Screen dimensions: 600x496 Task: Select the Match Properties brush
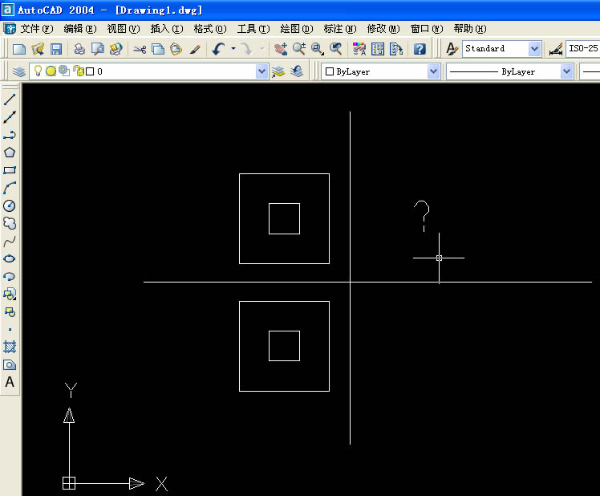[x=195, y=49]
